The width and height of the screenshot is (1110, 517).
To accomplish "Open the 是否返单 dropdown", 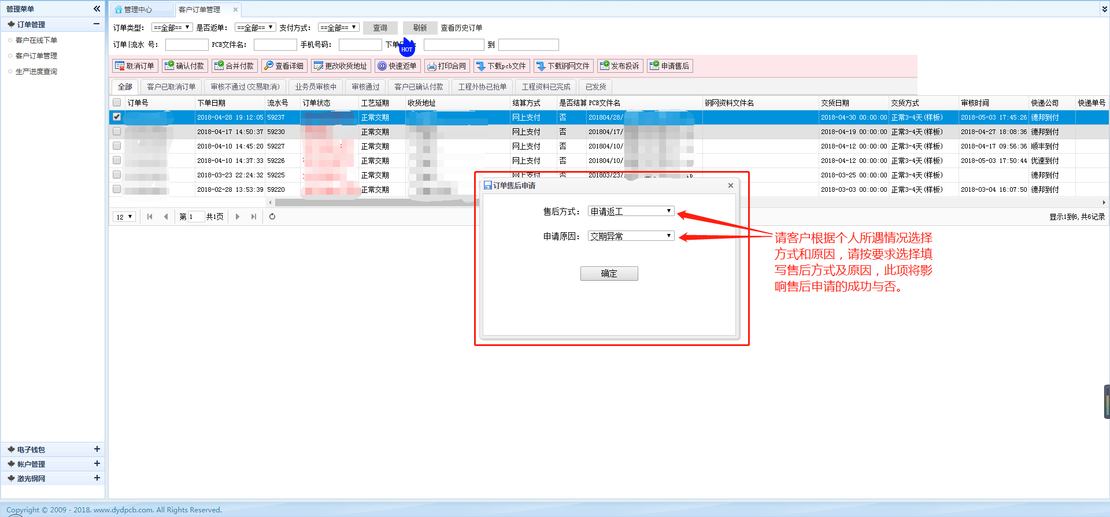I will [255, 27].
